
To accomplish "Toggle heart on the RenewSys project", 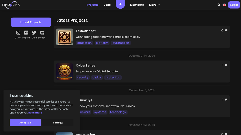I will point(226,100).
